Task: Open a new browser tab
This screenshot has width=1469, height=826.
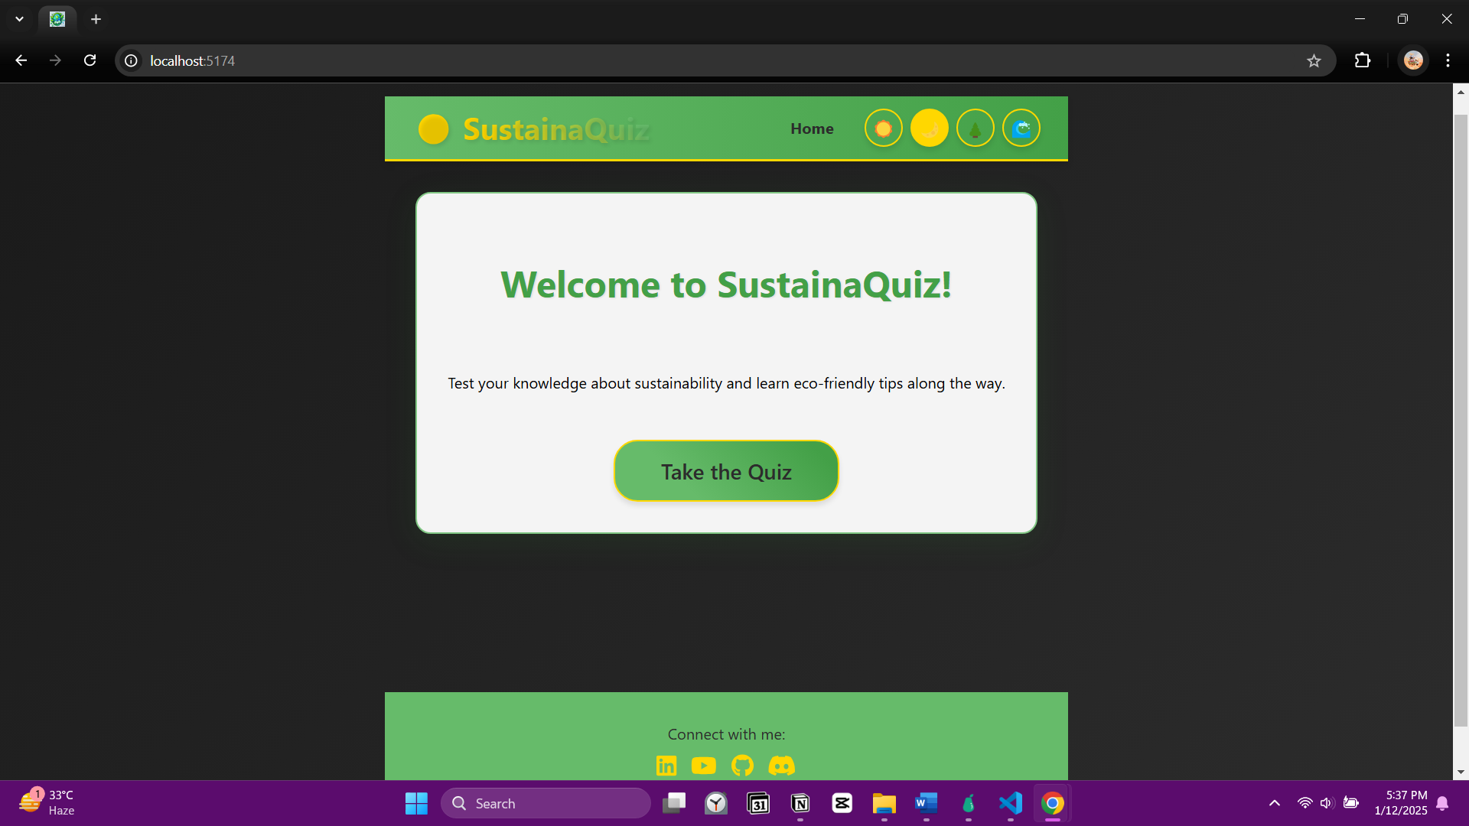Action: 96,19
